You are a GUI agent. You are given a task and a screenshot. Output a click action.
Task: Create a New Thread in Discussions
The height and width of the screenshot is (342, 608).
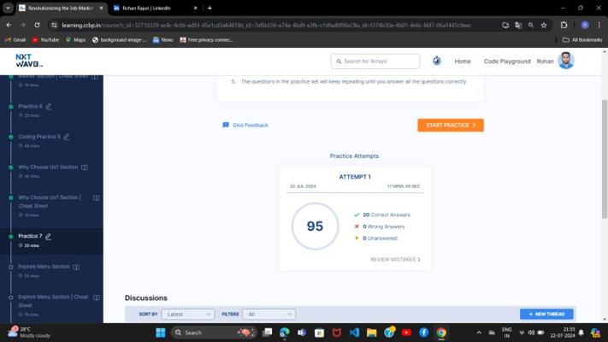546,314
